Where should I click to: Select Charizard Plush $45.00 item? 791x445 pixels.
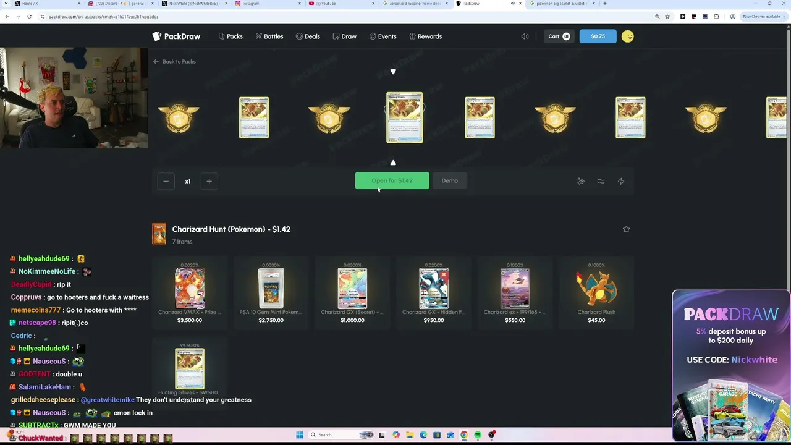pos(596,292)
